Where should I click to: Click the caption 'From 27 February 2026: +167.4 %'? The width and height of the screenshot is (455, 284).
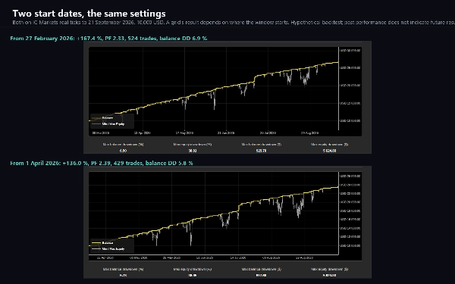click(108, 39)
